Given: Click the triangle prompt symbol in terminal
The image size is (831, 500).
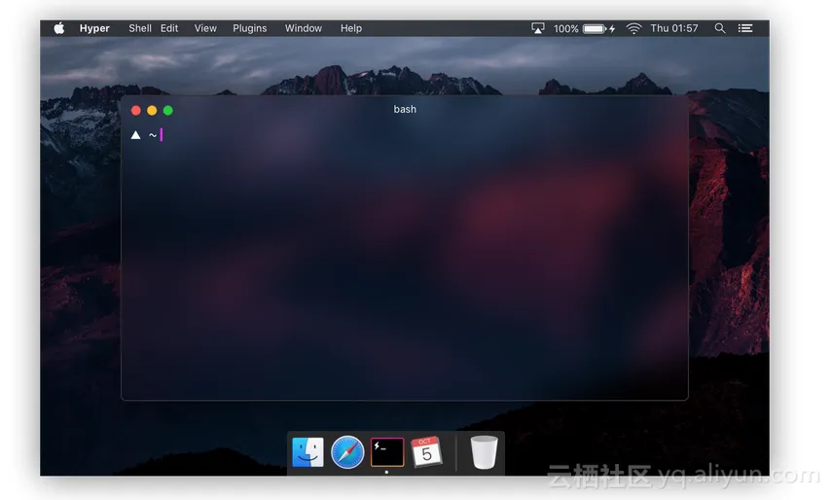Looking at the screenshot, I should pos(135,135).
